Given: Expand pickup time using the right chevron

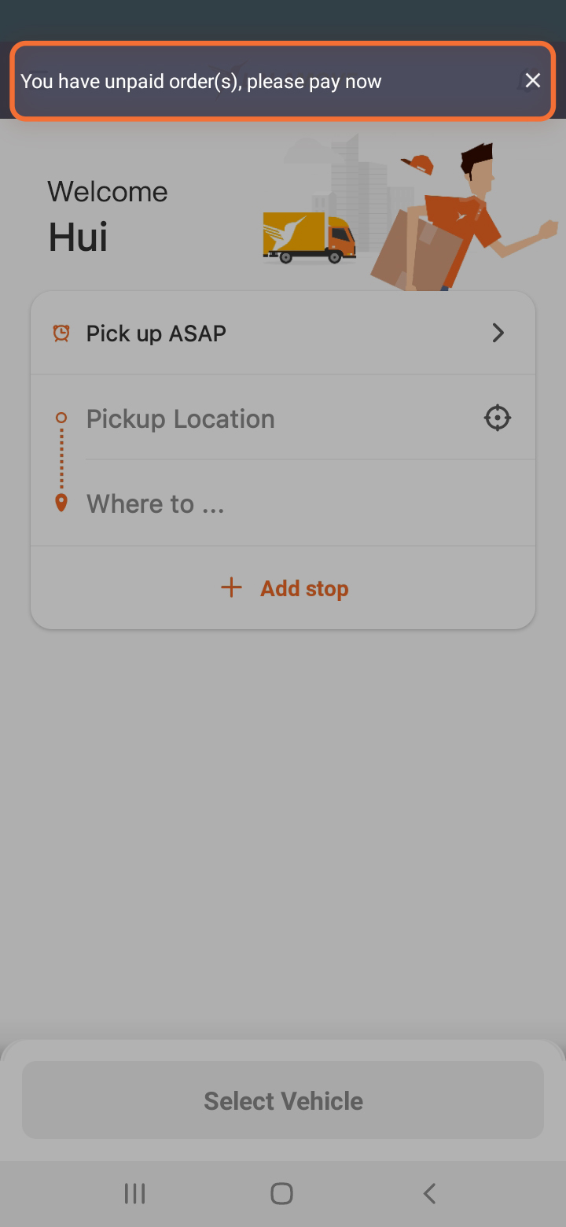Looking at the screenshot, I should click(498, 333).
